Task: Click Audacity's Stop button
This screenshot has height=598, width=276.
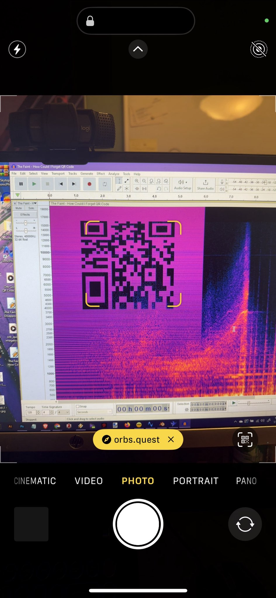Action: point(47,184)
